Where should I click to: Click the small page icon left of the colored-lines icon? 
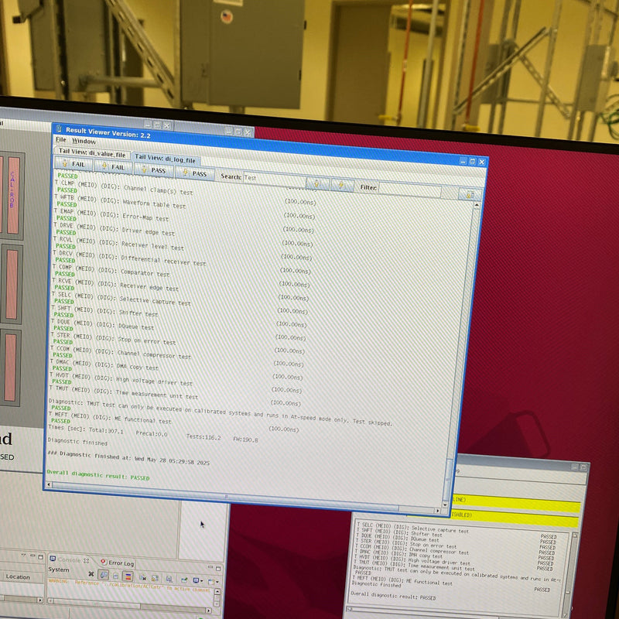116,576
